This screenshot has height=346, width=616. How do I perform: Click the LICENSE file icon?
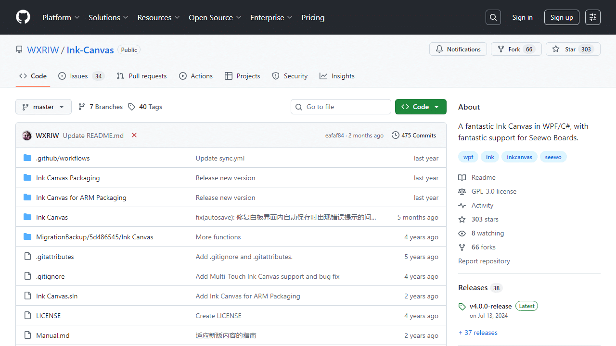point(27,316)
